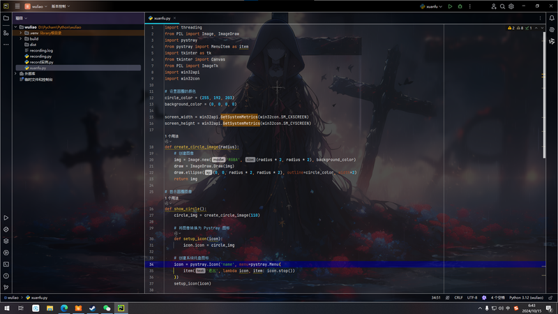This screenshot has height=314, width=558.
Task: Open the Run tool window icon
Action: 6,218
